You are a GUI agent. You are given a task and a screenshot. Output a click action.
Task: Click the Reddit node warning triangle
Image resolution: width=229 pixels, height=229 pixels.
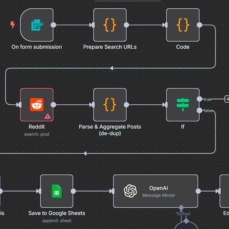(47, 117)
